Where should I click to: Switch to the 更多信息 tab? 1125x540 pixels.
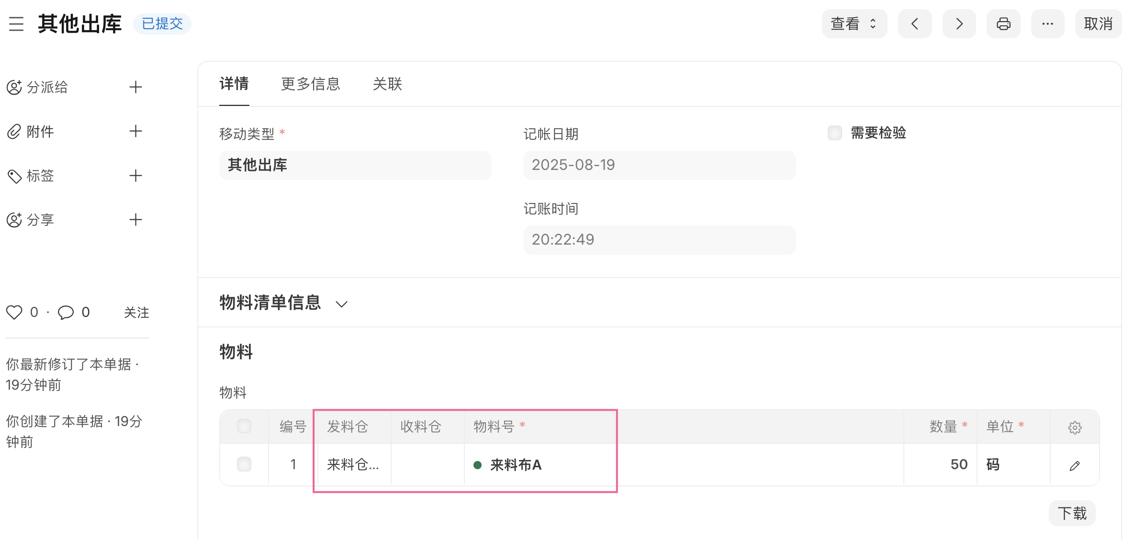click(310, 84)
